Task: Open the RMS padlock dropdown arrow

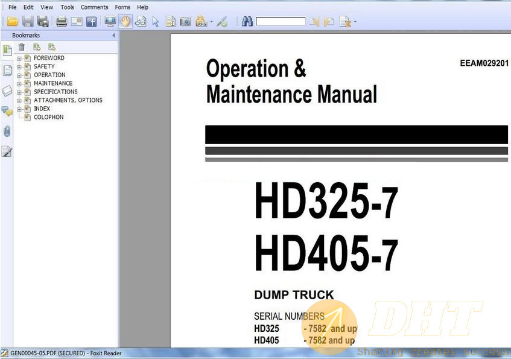Action: pos(211,22)
